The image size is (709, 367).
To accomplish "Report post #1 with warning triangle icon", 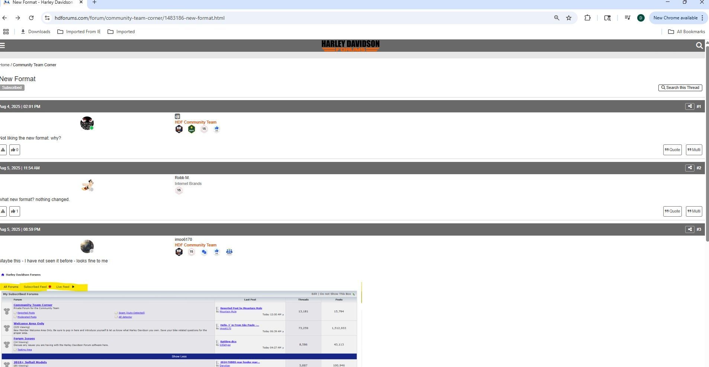I will (x=3, y=150).
